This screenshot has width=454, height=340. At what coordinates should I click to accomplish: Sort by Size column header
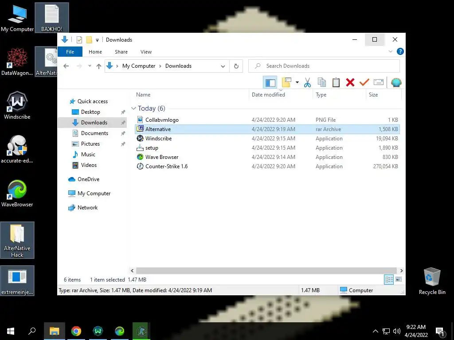coord(384,95)
